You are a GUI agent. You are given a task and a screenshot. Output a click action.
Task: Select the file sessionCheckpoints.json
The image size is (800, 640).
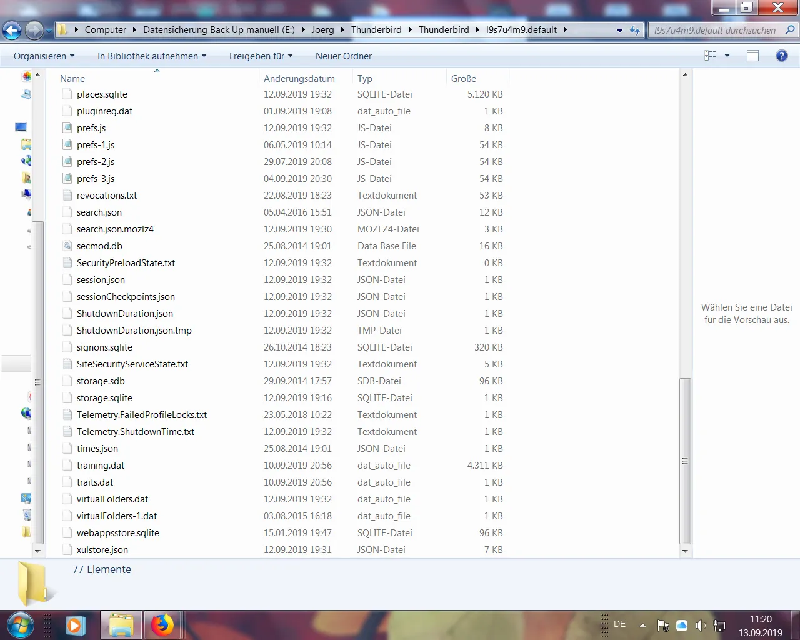(126, 297)
